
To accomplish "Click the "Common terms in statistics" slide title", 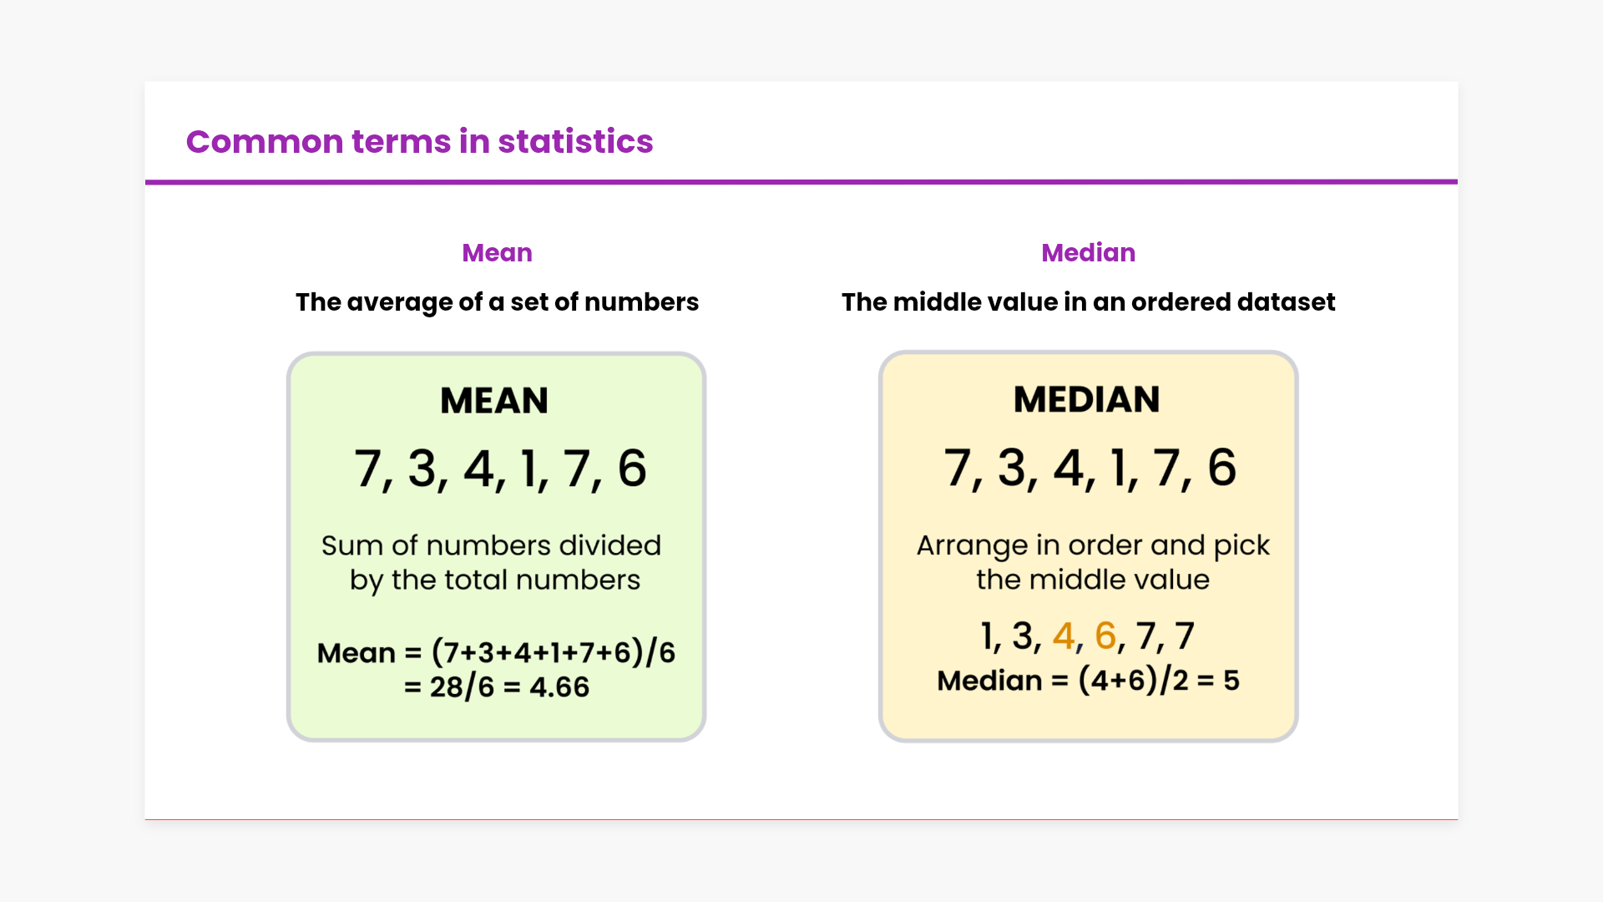I will pyautogui.click(x=419, y=142).
